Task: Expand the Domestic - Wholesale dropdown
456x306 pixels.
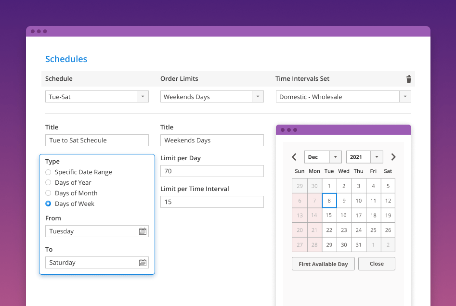Action: pos(405,97)
